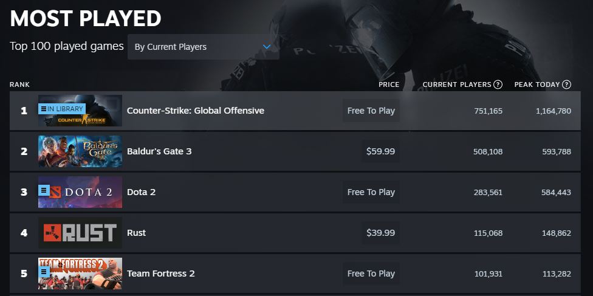
Task: Click the Baldur's Gate 3 title
Action: [159, 151]
